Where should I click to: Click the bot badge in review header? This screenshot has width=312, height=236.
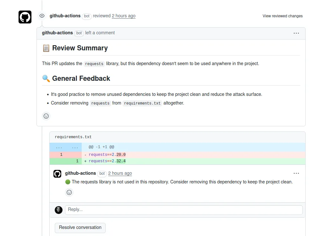pos(86,16)
